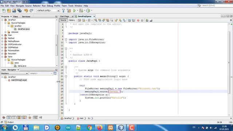Click the Stop Macro Recording icon
Screen dimensions: 233x131
click(142, 20)
